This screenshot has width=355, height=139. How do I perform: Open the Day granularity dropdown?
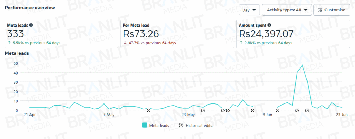coord(249,10)
